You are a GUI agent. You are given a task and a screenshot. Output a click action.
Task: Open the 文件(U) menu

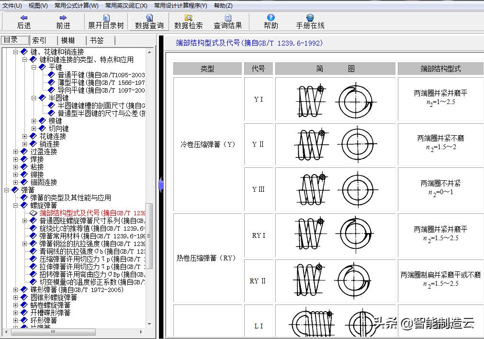pos(11,5)
